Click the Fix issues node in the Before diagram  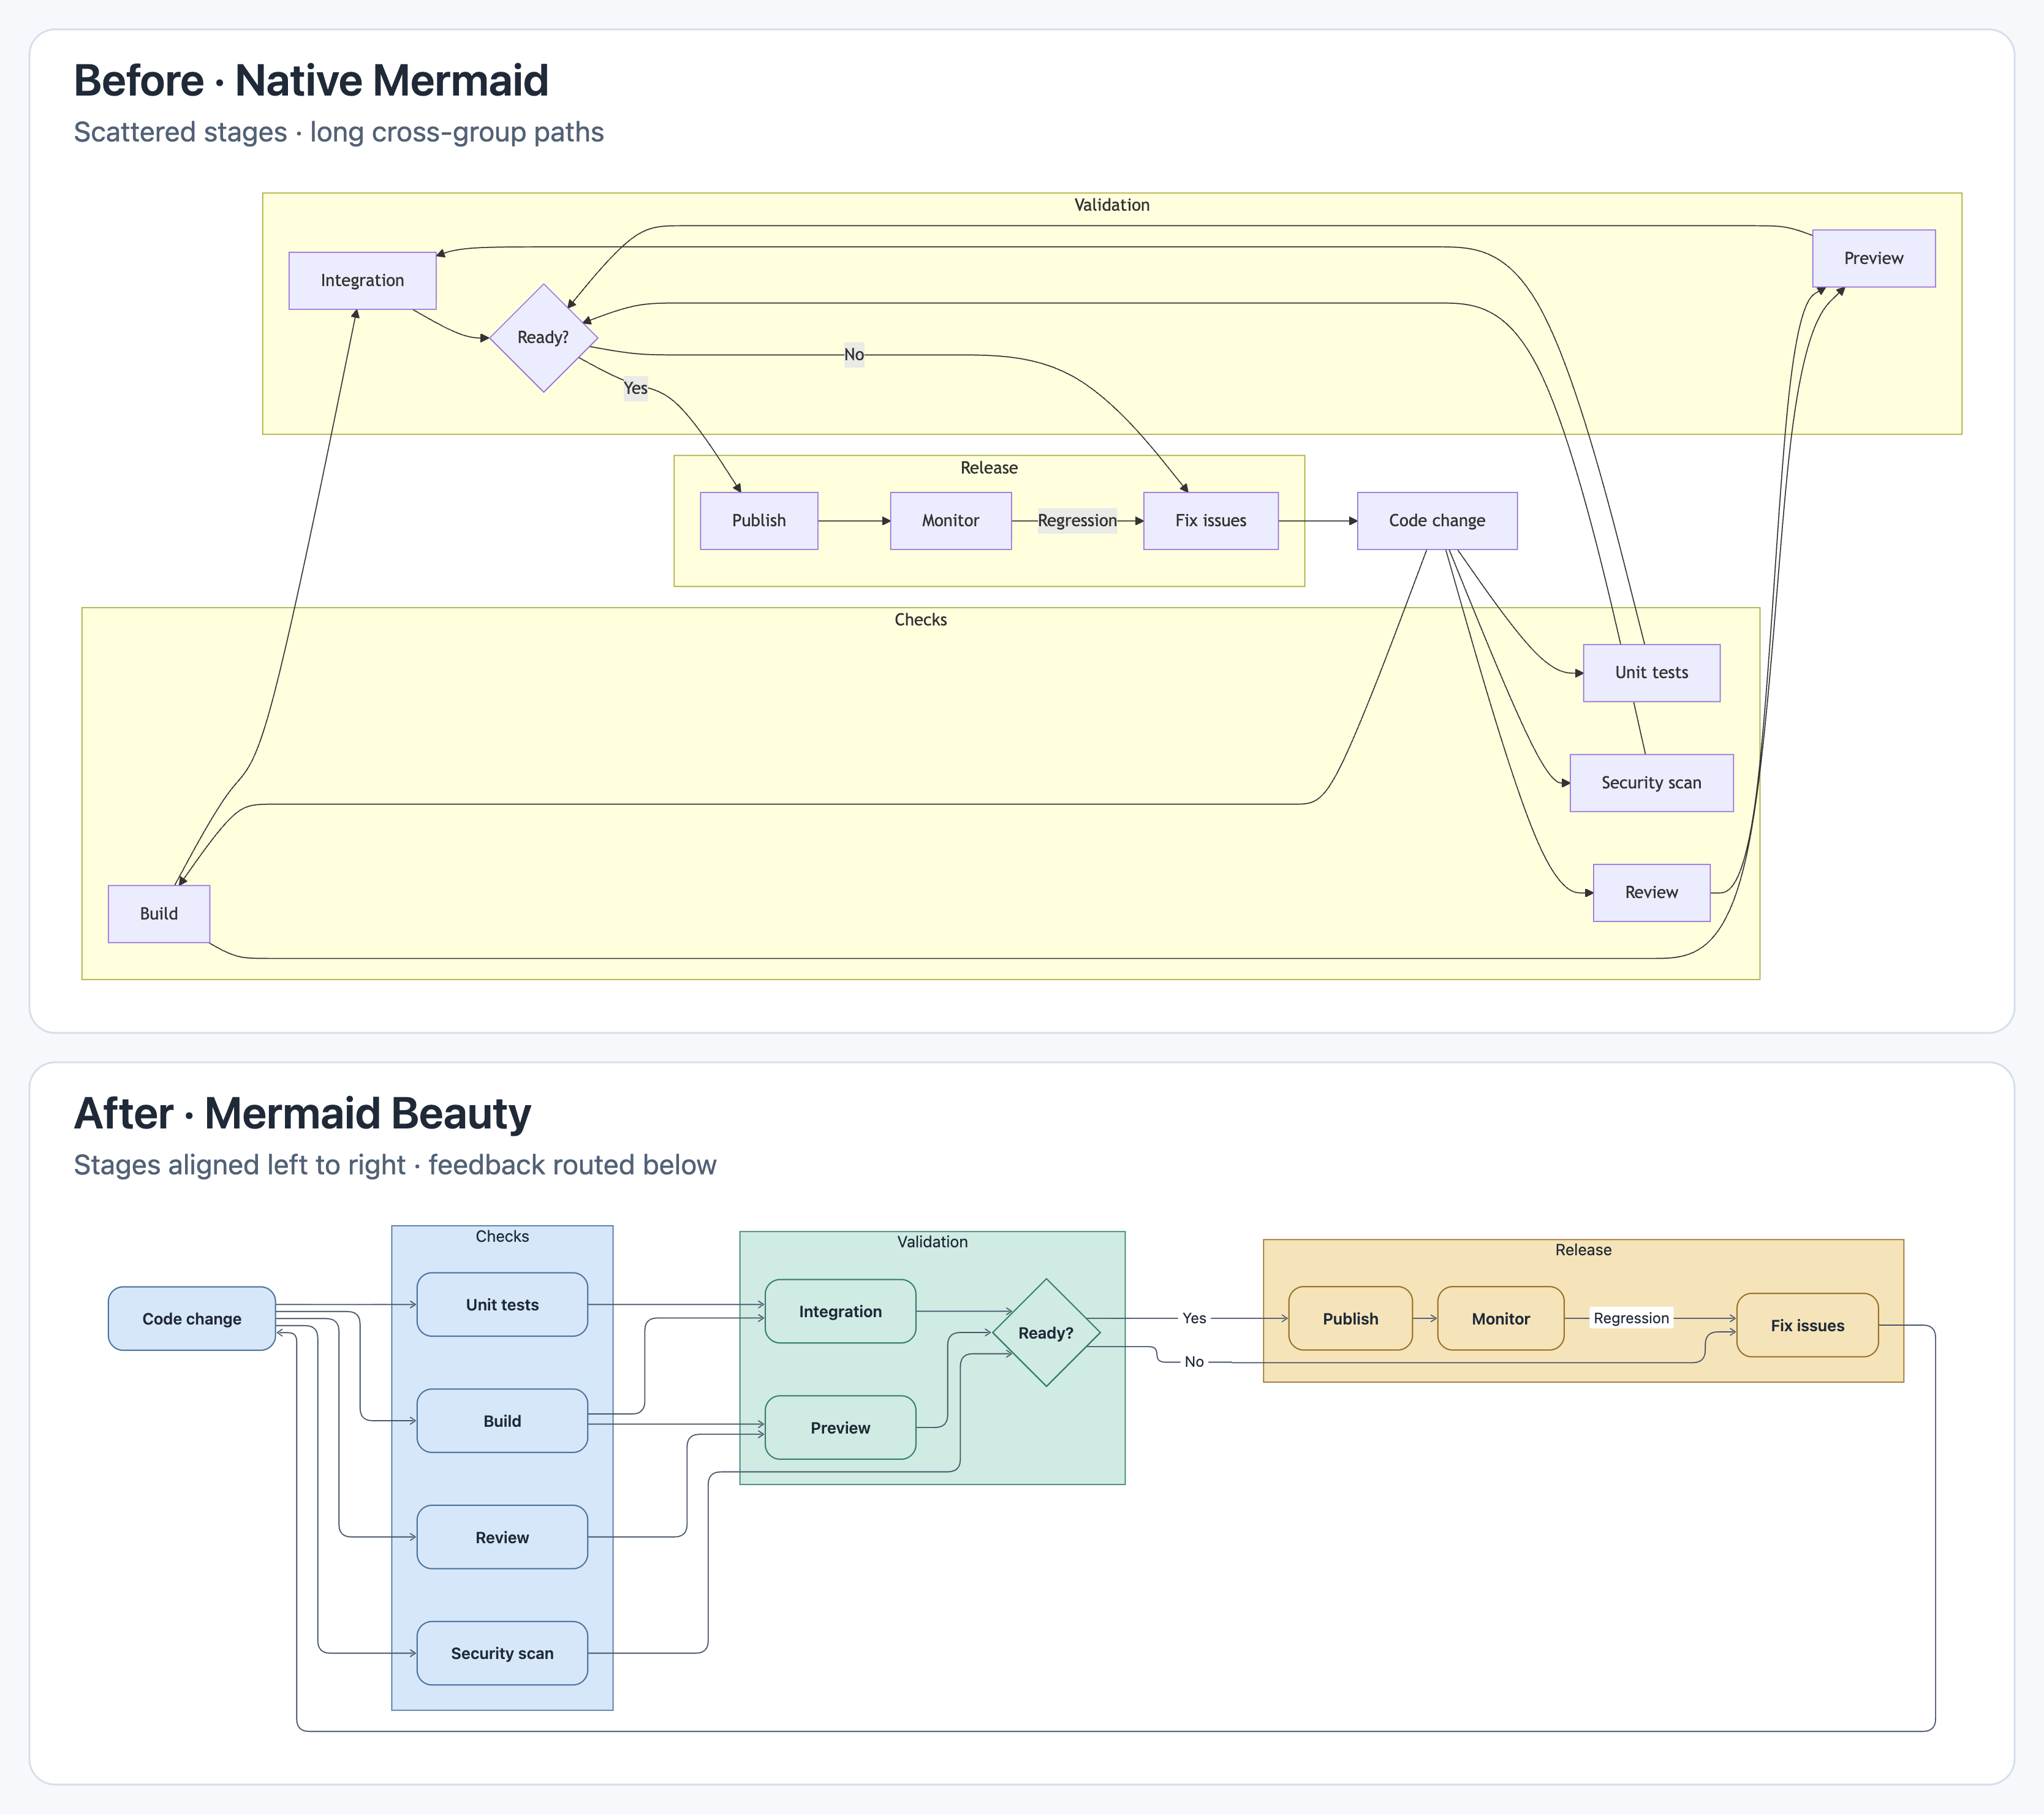click(x=1210, y=520)
